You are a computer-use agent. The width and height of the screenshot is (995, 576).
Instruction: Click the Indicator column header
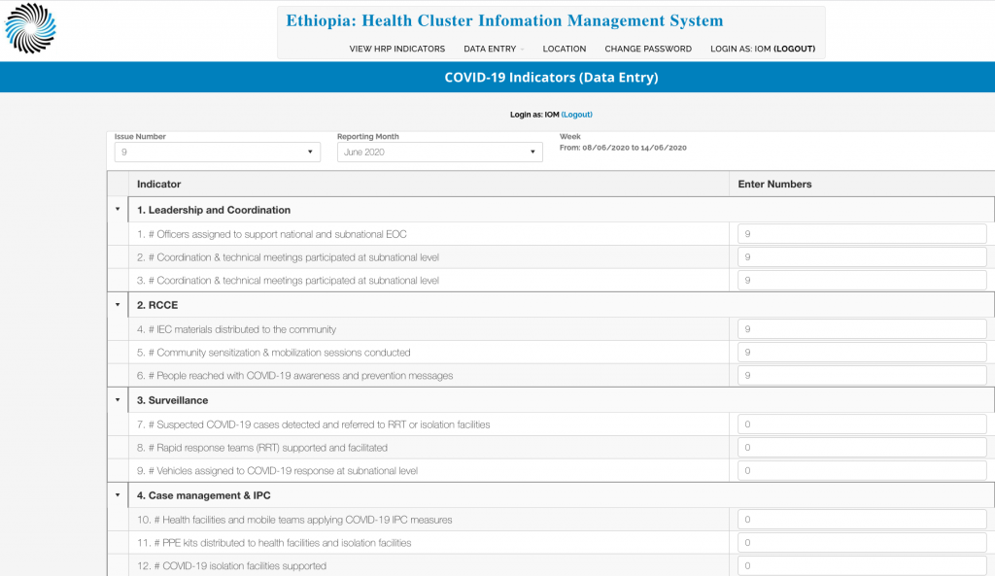(x=158, y=184)
